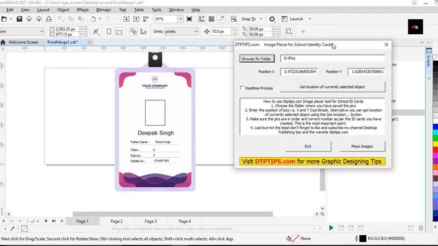Switch to the Page 2 tab
The height and width of the screenshot is (246, 438).
click(x=116, y=221)
